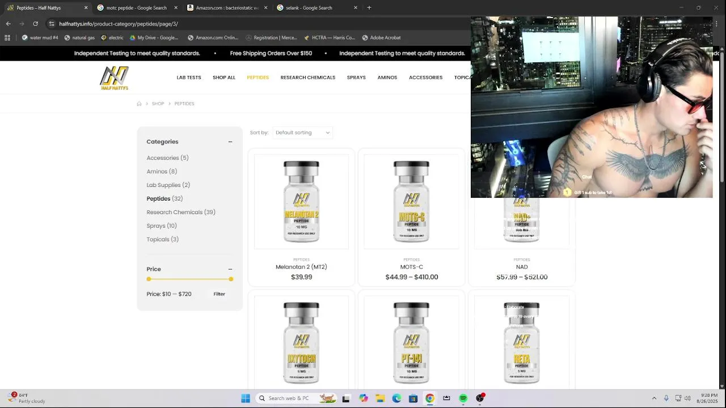Filter by Aminos (8) category
This screenshot has width=726, height=408.
coord(162,172)
